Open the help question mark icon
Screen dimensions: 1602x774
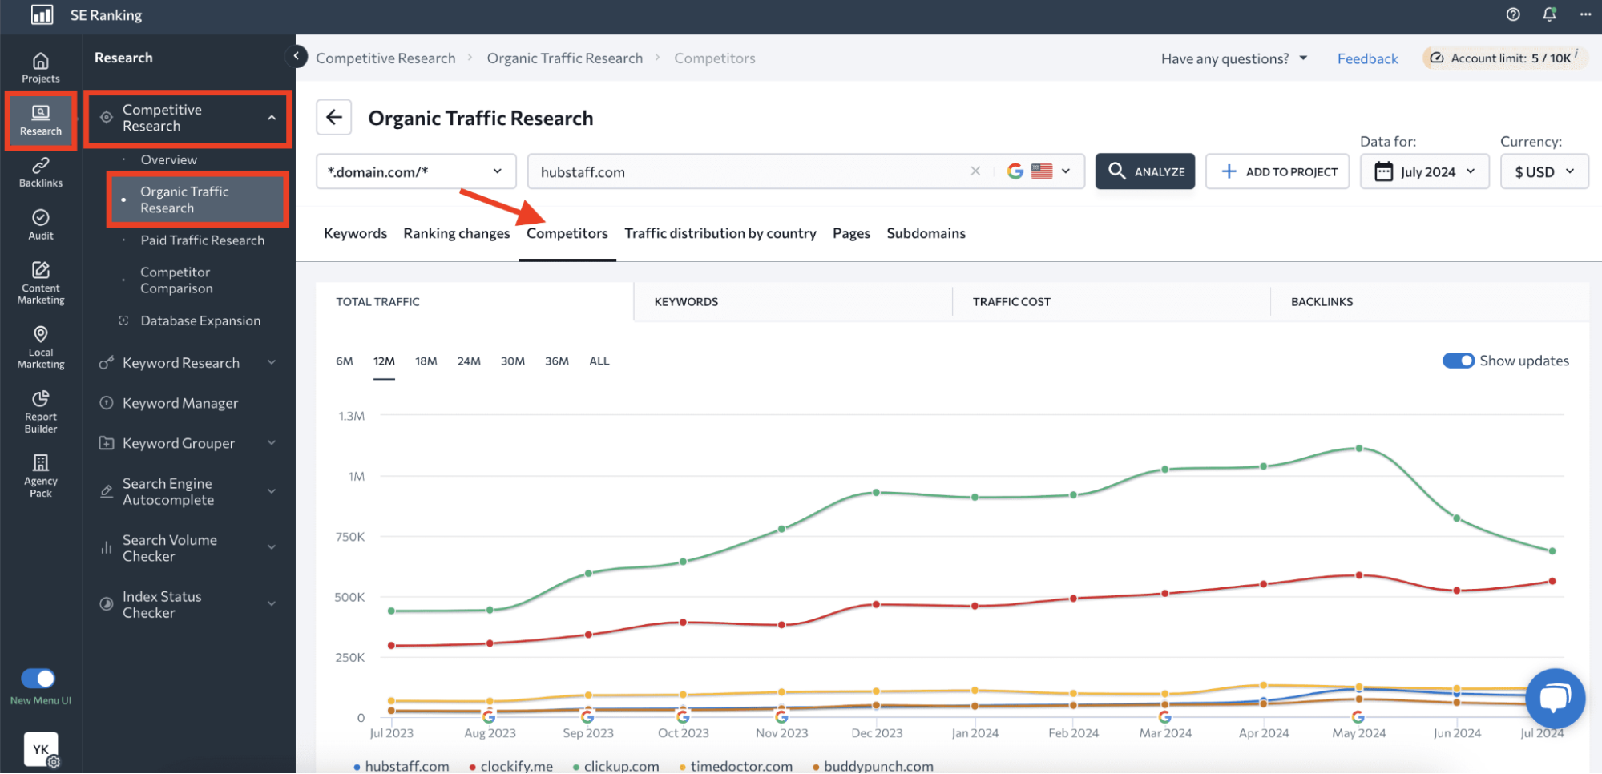pos(1513,14)
